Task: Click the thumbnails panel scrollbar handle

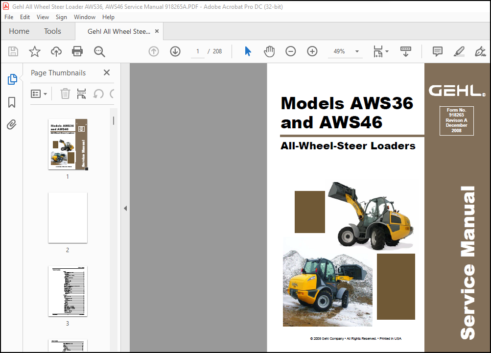Action: click(x=114, y=120)
